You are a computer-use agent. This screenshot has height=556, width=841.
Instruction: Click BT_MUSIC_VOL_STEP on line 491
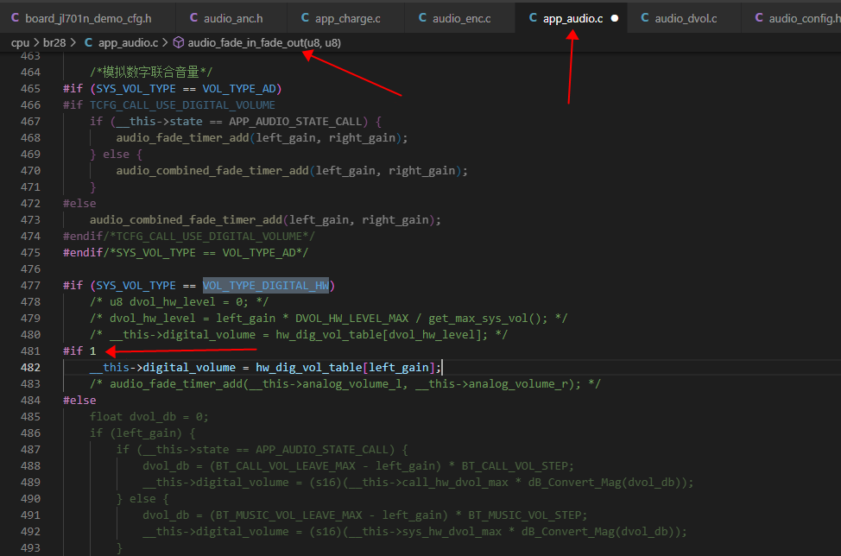[525, 515]
